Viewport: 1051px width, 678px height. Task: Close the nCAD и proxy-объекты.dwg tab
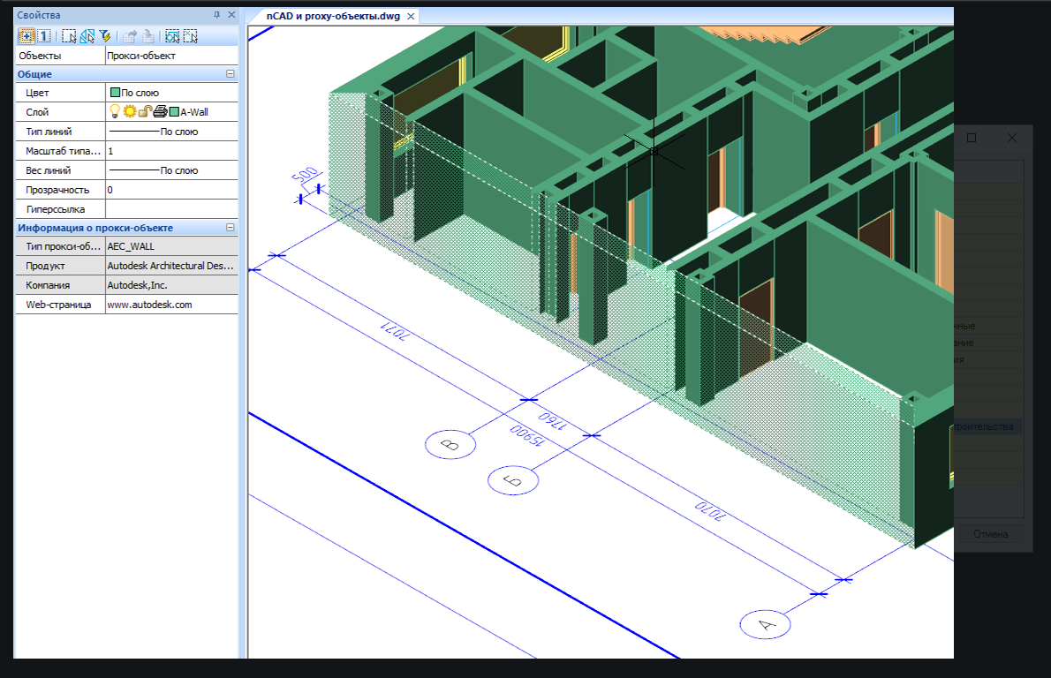411,16
